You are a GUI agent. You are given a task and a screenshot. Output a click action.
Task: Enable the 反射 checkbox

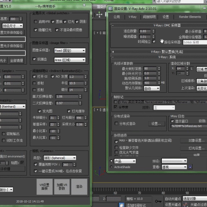[34, 90]
